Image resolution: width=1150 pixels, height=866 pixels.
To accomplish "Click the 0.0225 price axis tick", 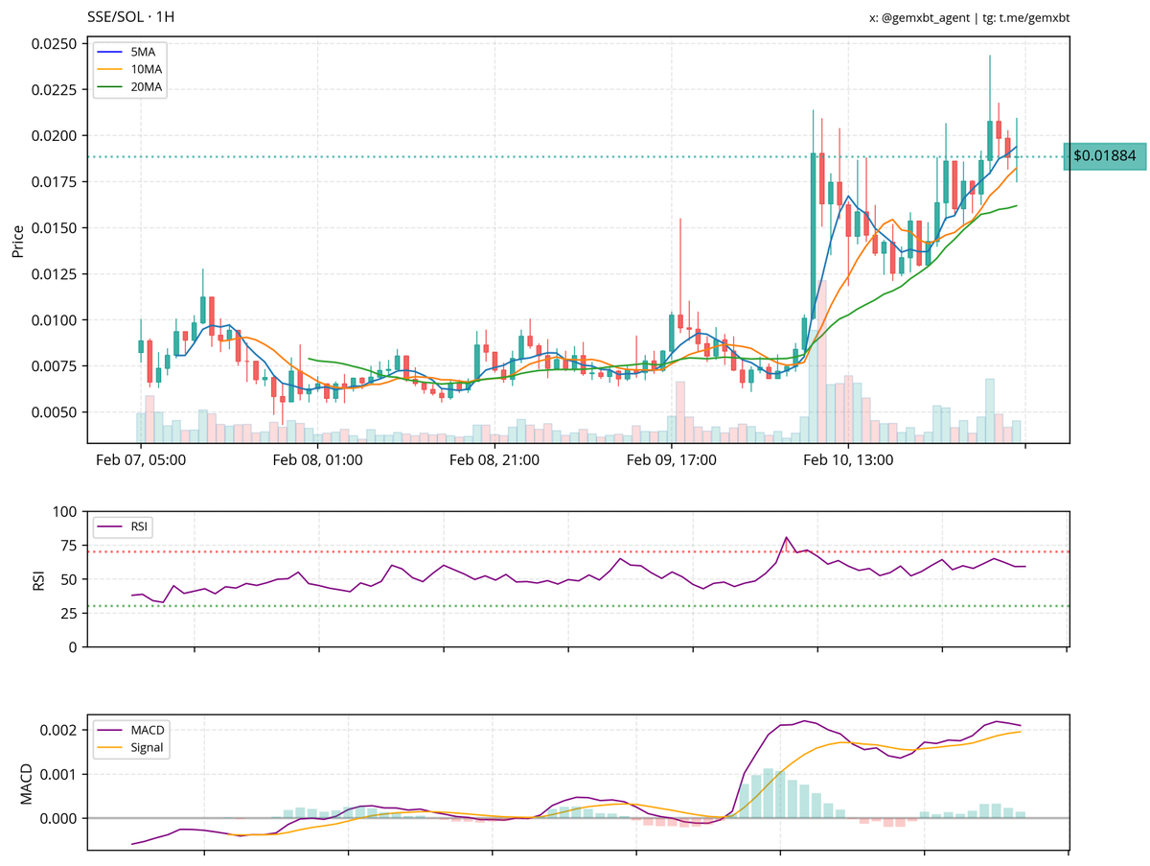I will point(56,89).
